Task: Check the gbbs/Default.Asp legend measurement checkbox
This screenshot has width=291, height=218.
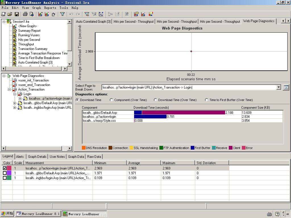Action: pos(5,173)
